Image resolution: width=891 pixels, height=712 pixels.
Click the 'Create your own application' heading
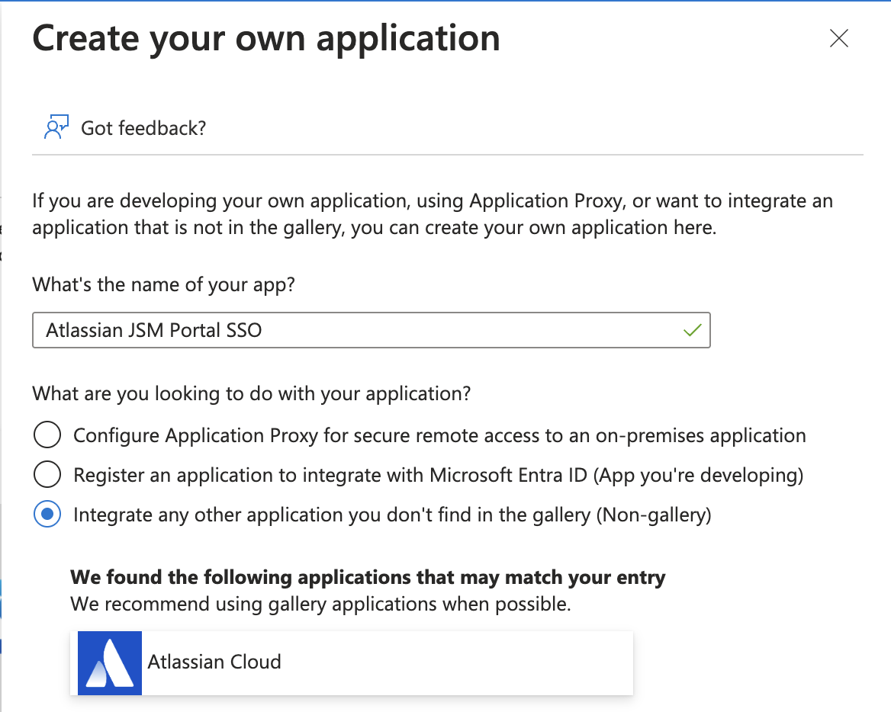(x=266, y=39)
